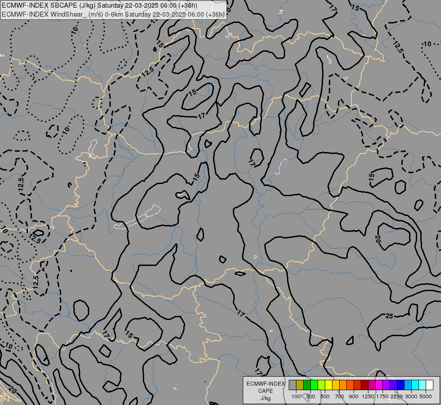Select the crimson pink legend swatch
Screen dimensions: 441x405
pyautogui.click(x=372, y=385)
